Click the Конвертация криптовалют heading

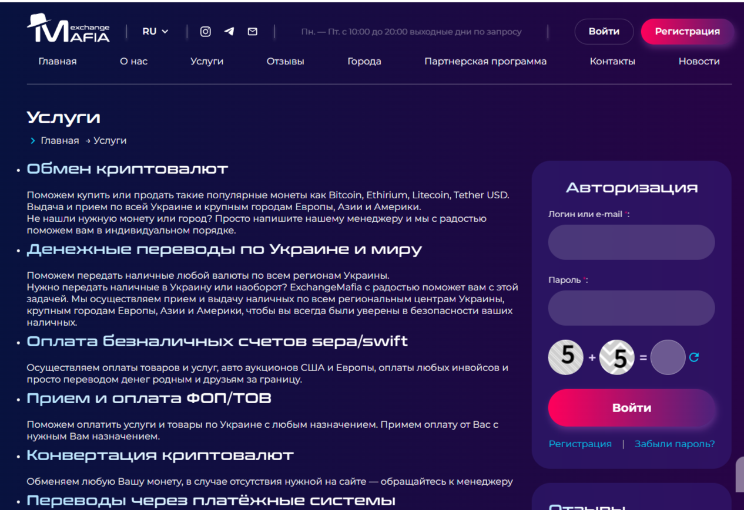[160, 455]
